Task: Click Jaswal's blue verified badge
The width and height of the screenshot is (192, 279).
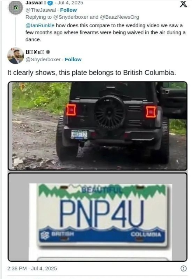Action: click(x=51, y=3)
